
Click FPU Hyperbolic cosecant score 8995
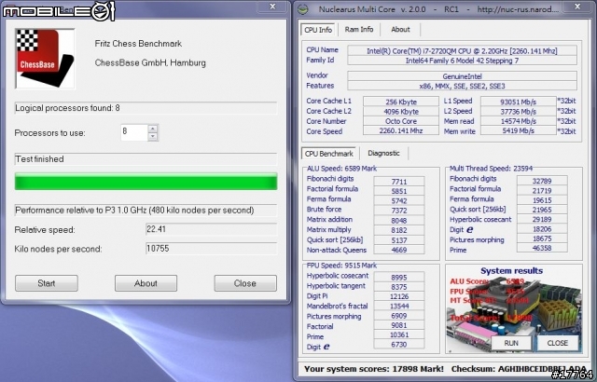(x=399, y=278)
